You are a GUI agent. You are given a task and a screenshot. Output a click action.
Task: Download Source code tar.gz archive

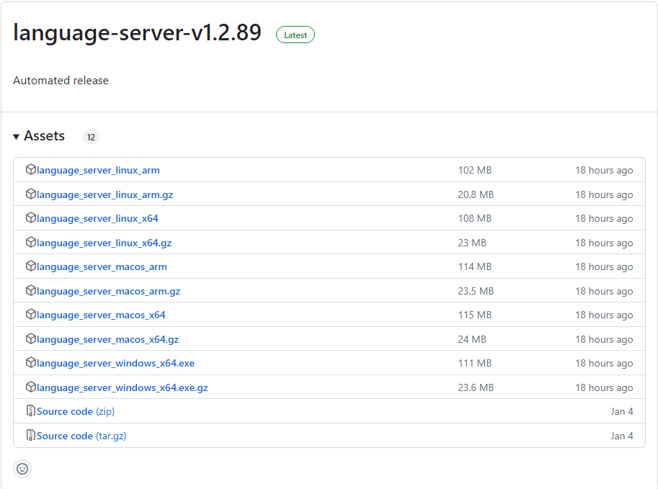tap(81, 436)
